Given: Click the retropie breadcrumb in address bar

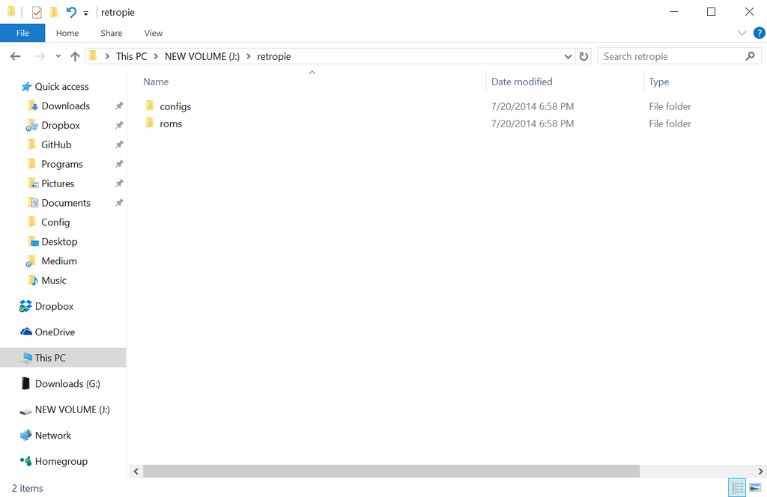Looking at the screenshot, I should click(x=274, y=56).
